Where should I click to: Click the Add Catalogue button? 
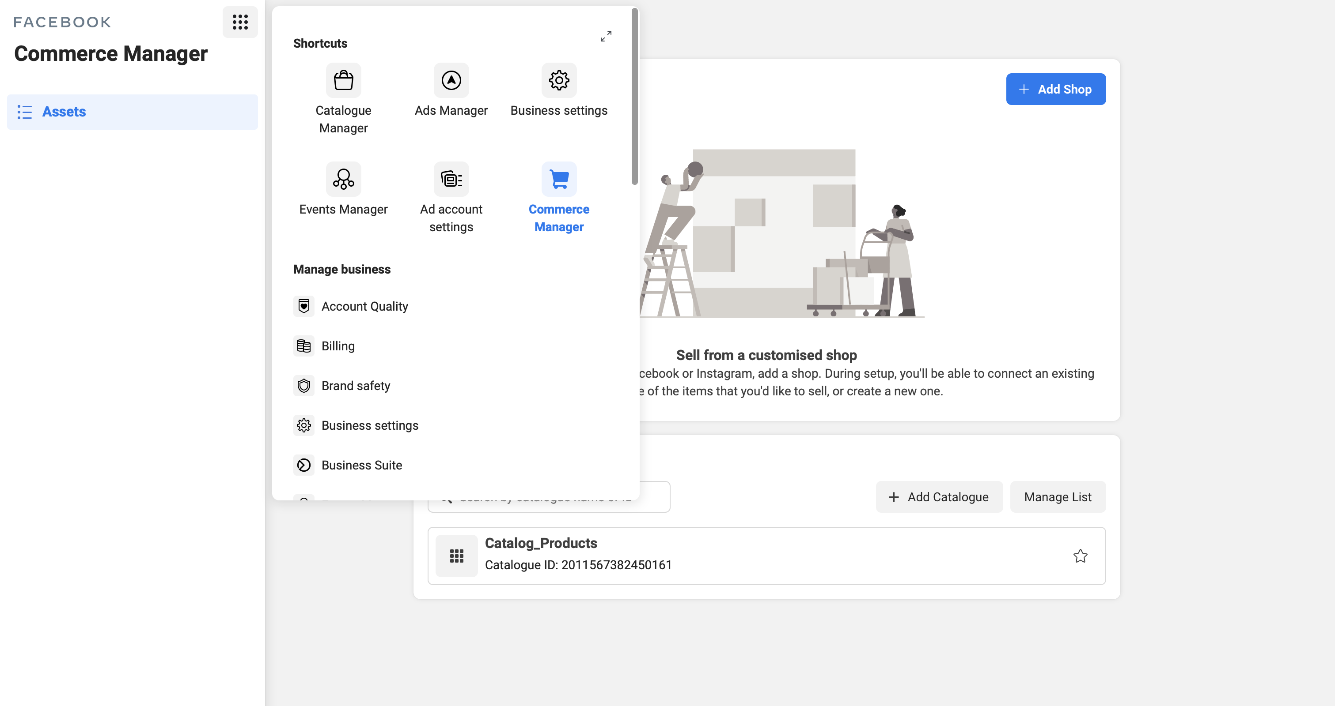pyautogui.click(x=939, y=496)
